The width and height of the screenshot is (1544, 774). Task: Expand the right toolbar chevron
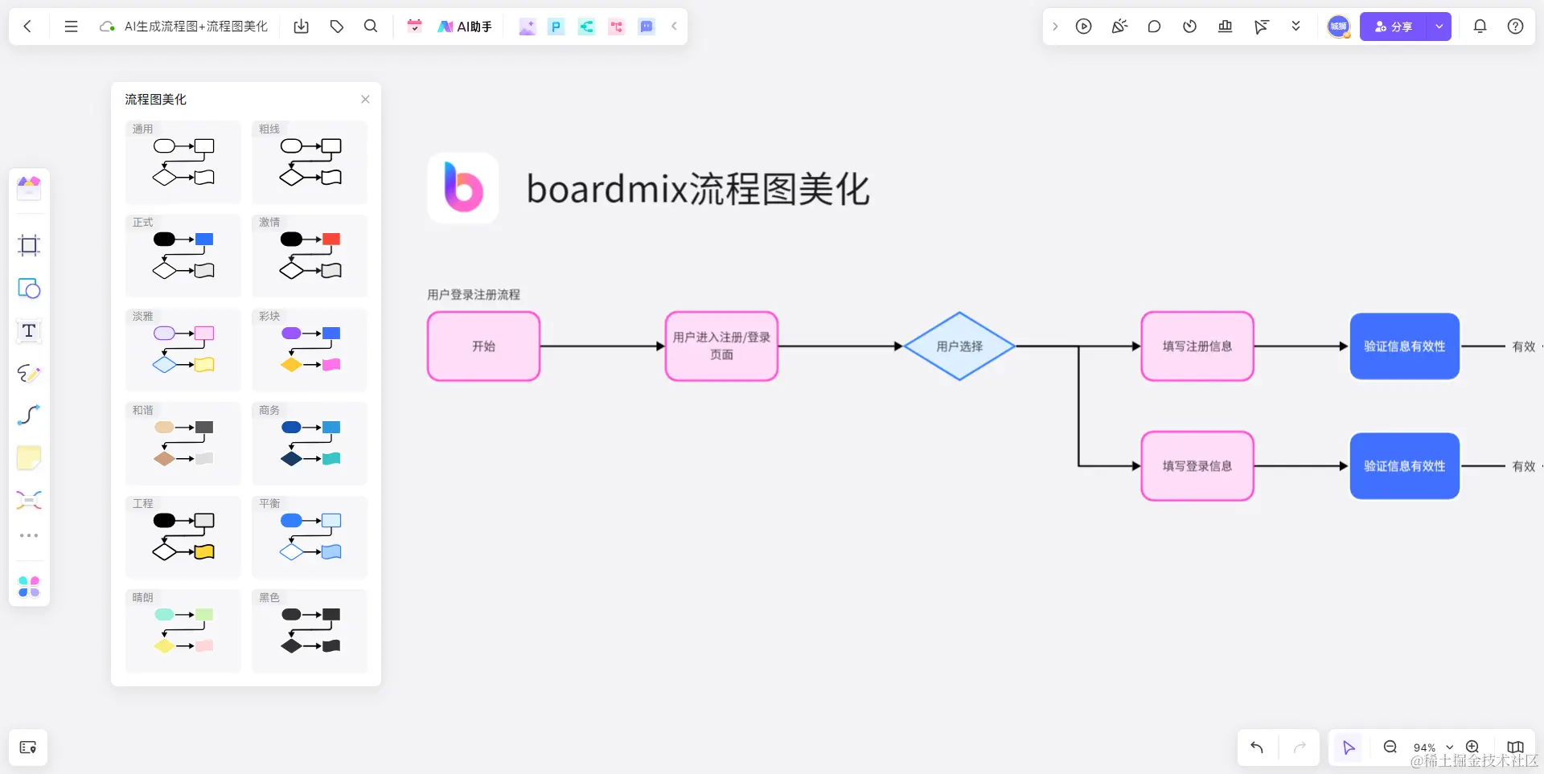point(1055,27)
